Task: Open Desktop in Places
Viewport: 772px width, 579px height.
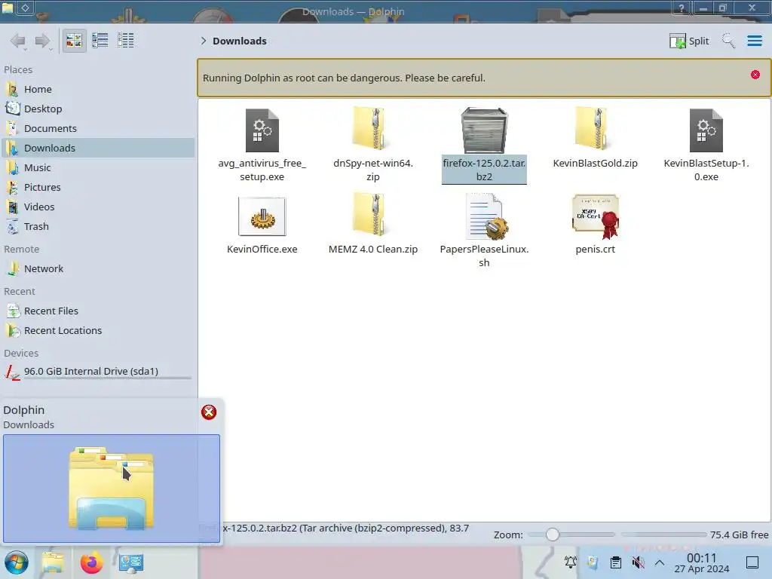Action: tap(97, 109)
